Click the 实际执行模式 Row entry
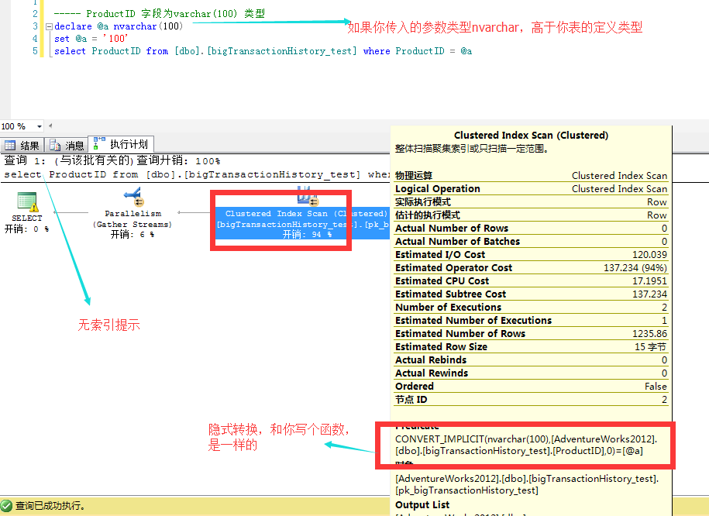The height and width of the screenshot is (516, 709). (x=531, y=201)
